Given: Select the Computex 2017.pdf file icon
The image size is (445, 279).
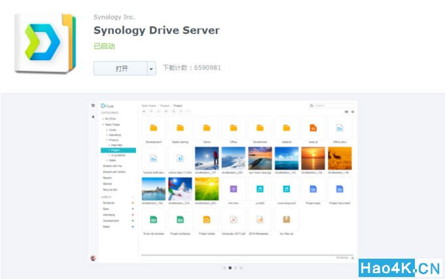Looking at the screenshot, I should 233,219.
